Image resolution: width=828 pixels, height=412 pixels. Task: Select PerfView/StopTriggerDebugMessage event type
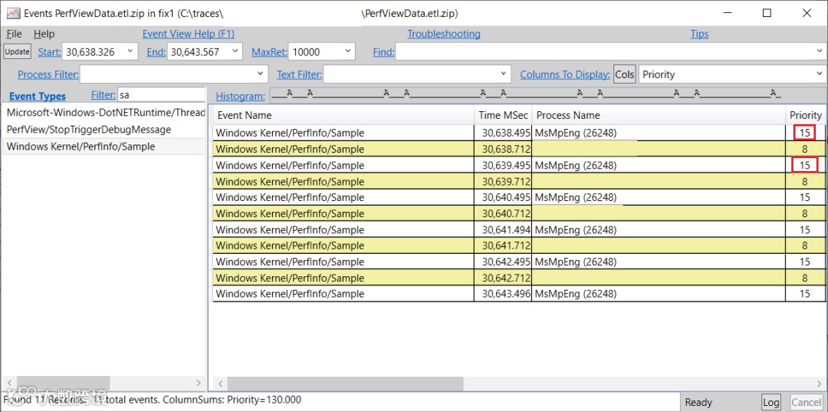tap(104, 130)
